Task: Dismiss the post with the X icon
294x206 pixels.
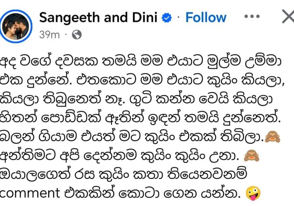Action: (x=287, y=17)
